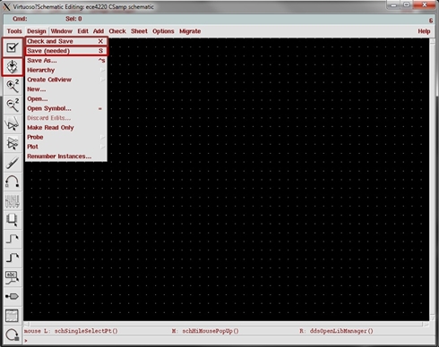This screenshot has height=347, width=439.
Task: Select the Delete tool icon
Action: pyautogui.click(x=13, y=163)
